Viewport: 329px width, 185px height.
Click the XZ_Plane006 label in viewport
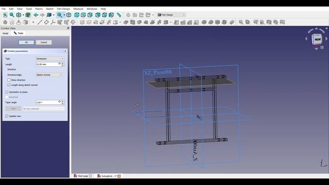pyautogui.click(x=158, y=72)
